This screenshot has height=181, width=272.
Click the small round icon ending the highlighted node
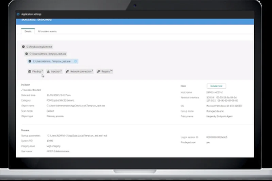pyautogui.click(x=75, y=61)
